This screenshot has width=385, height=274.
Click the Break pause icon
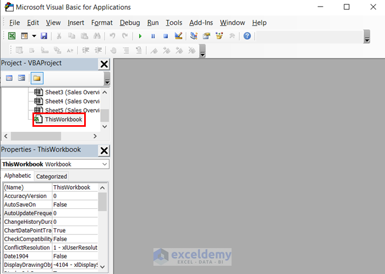coord(153,36)
